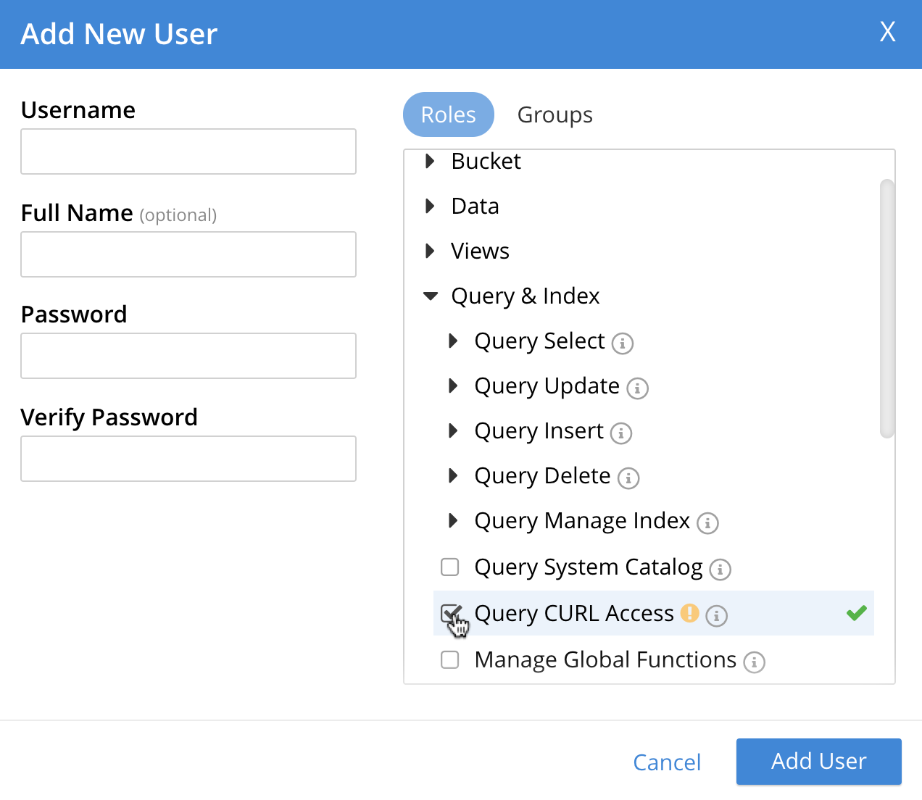Click the roles list scrollbar
Viewport: 922px width, 800px height.
click(x=886, y=309)
